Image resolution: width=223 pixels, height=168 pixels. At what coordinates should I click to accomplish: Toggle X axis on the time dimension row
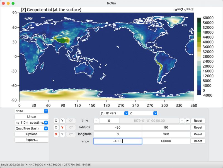tap(55, 121)
